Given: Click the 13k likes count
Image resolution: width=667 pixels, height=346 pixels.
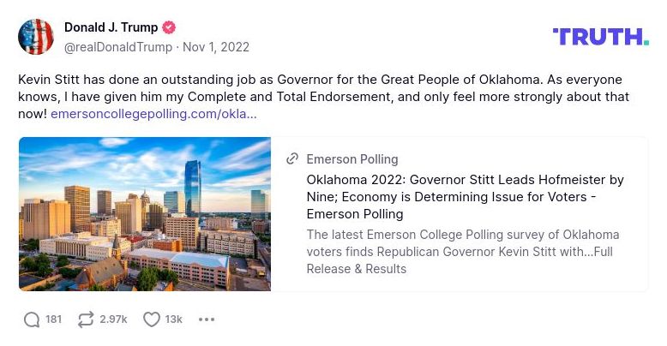Looking at the screenshot, I should pos(174,319).
